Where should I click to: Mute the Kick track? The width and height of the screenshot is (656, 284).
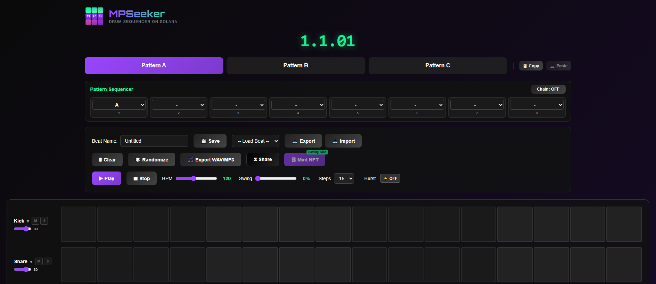pyautogui.click(x=35, y=221)
